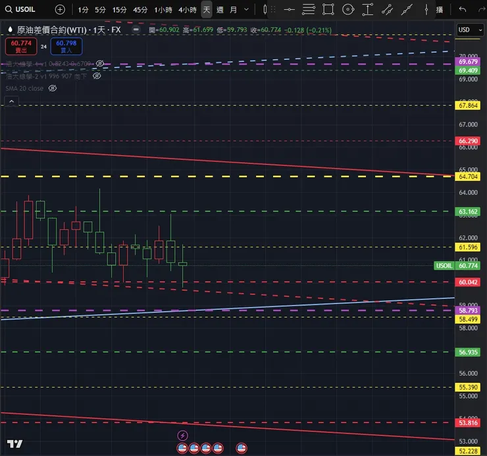Select the multiple horizontal lines tool
This screenshot has width=487, height=456.
click(309, 10)
